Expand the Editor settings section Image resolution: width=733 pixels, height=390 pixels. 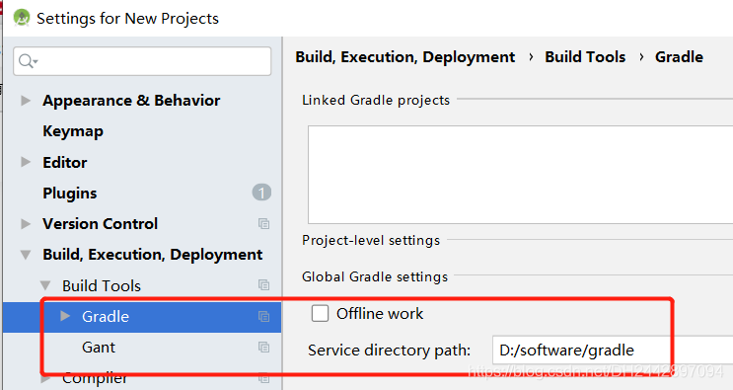[x=26, y=162]
